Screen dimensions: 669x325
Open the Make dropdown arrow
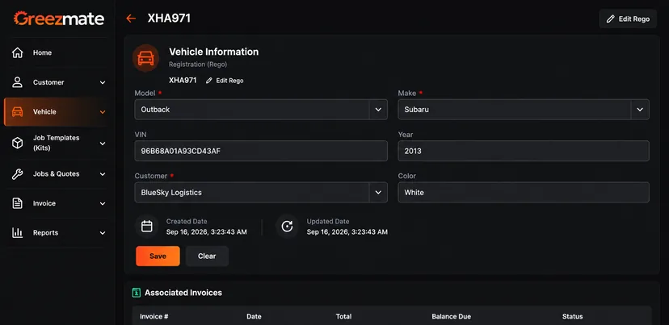[x=640, y=110]
